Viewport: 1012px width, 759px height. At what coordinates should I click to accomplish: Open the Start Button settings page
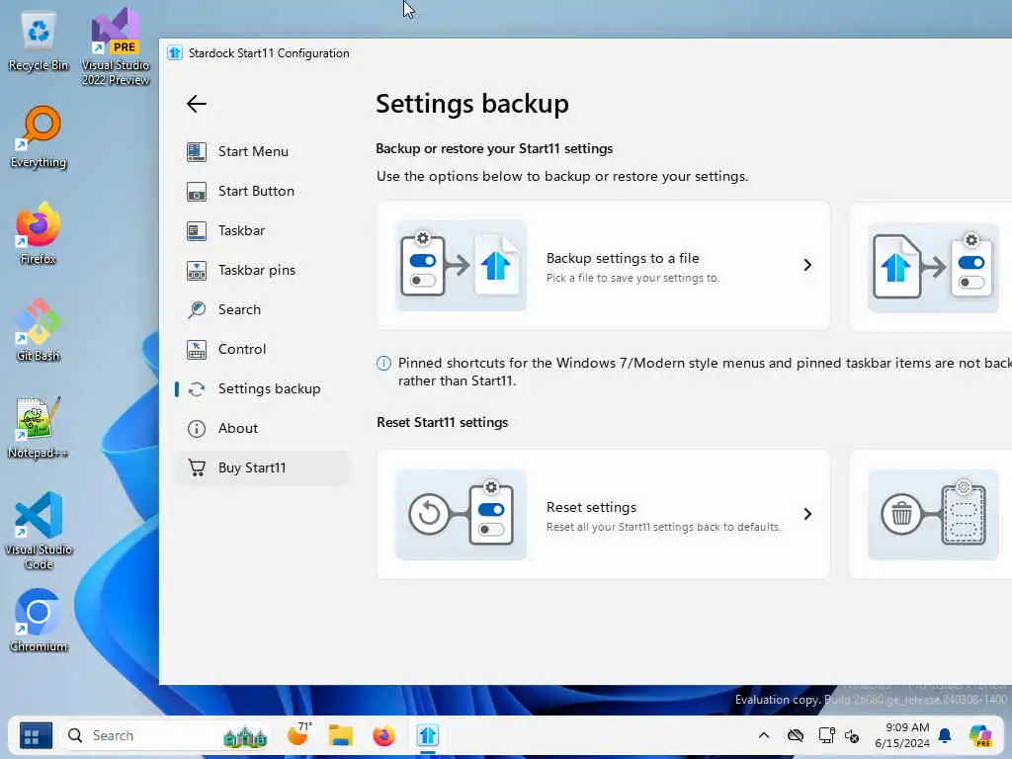click(x=256, y=191)
